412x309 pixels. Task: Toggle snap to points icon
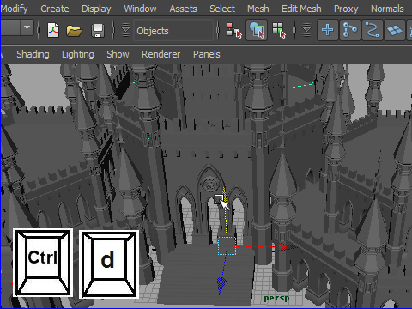pos(373,30)
